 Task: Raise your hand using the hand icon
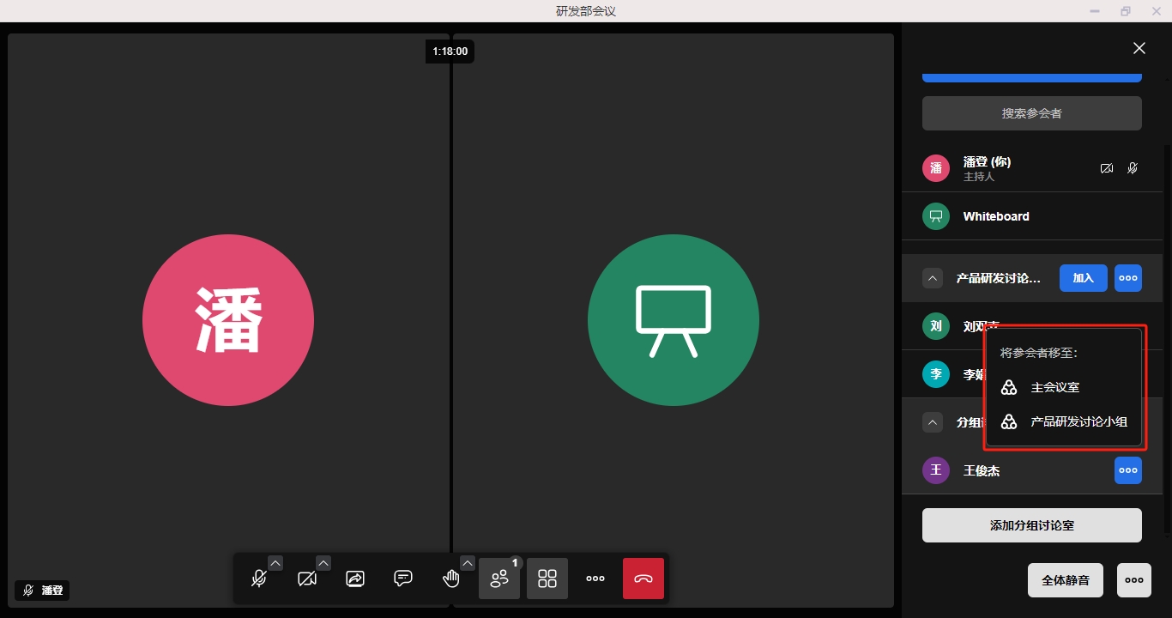[x=450, y=579]
